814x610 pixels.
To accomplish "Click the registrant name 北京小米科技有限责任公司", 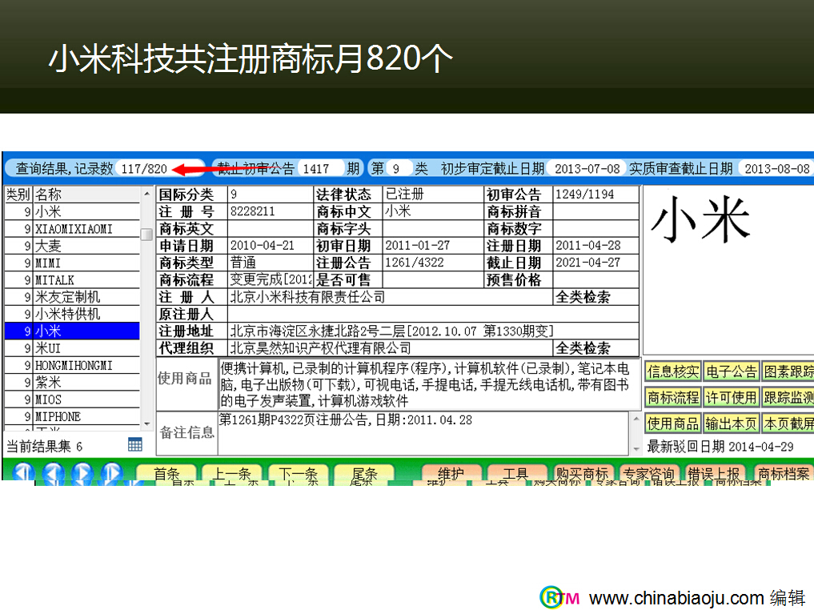I will tap(307, 297).
